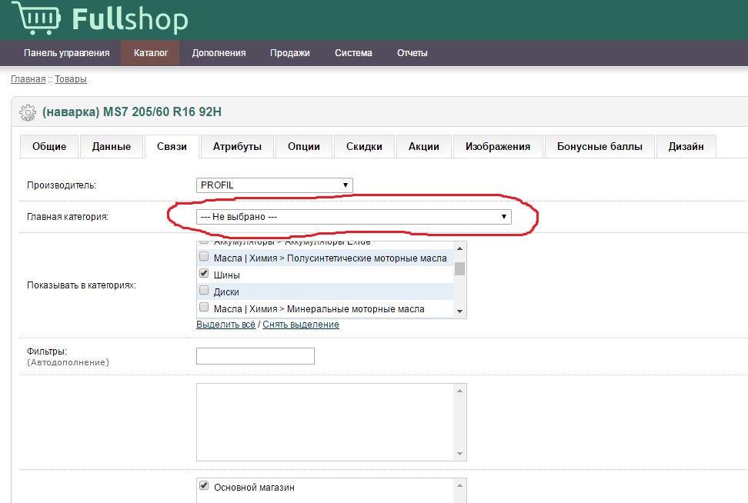Click the empty filters list box
Image resolution: width=748 pixels, height=503 pixels.
331,422
